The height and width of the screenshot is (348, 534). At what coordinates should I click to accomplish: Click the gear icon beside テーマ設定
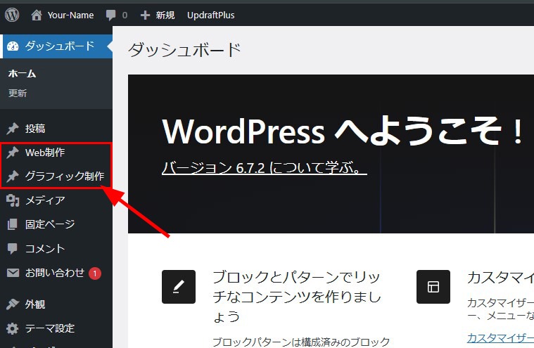pos(13,328)
